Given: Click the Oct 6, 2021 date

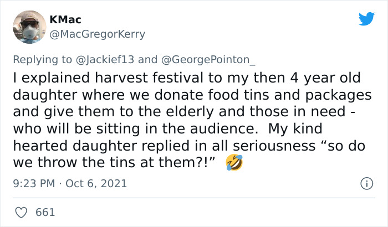Looking at the screenshot, I should coord(96,183).
